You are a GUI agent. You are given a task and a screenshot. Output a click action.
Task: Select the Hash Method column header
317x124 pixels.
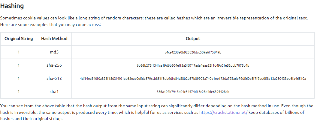click(54, 39)
